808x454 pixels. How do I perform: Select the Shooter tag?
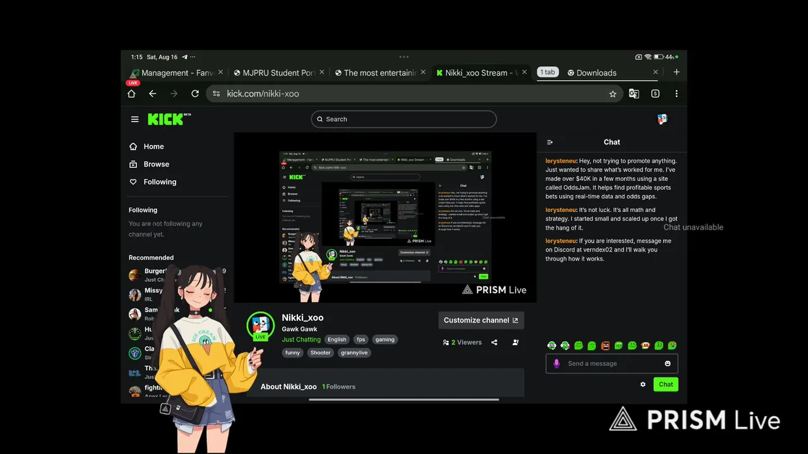click(320, 352)
